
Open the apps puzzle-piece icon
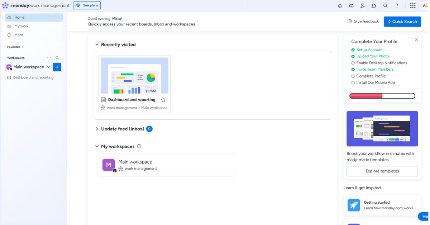coord(374,6)
